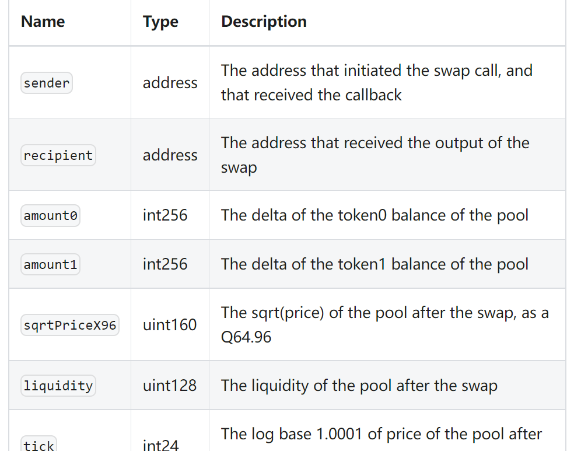Click the liquidity code label
Viewport: 567px width, 451px height.
[58, 386]
